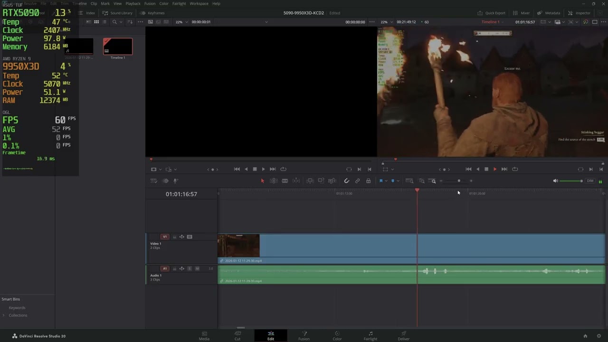Image resolution: width=608 pixels, height=342 pixels.
Task: Toggle linked selection chain icon
Action: click(357, 181)
